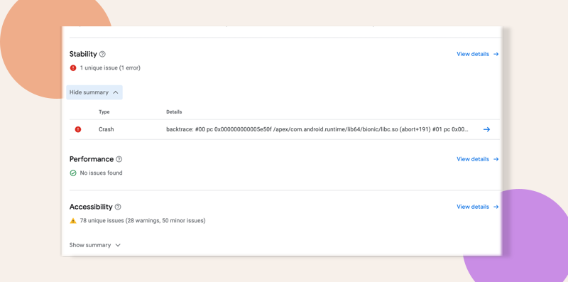Image resolution: width=568 pixels, height=282 pixels.
Task: Click the Details column header
Action: coord(174,112)
